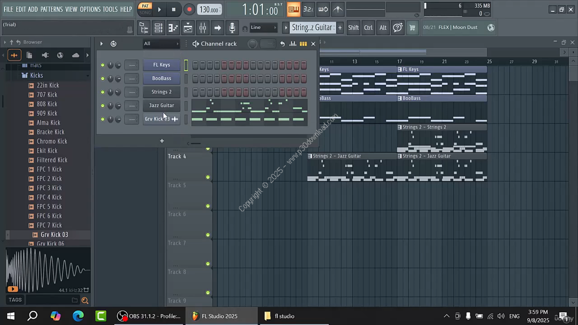Open the Playlist view toolbar icon

click(188, 28)
